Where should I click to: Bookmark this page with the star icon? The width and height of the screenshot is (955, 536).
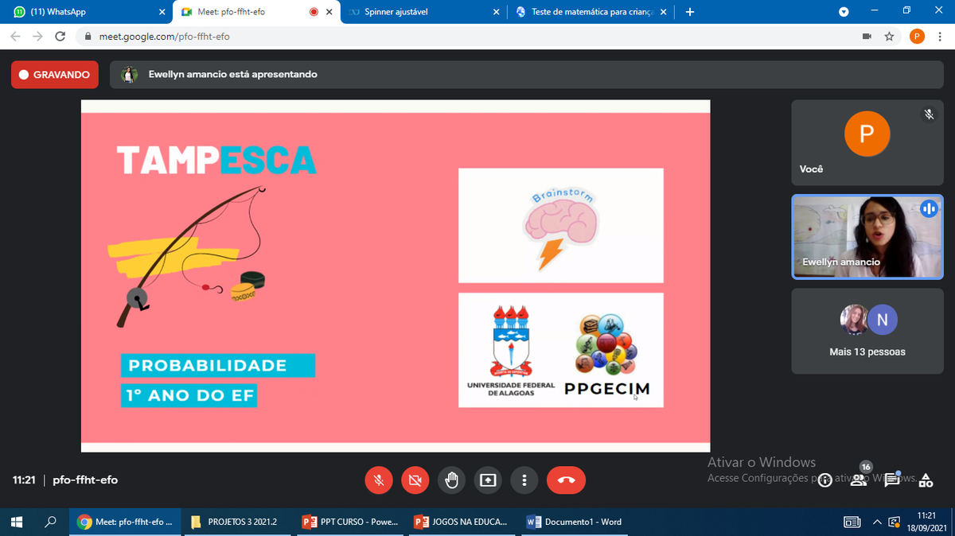pos(889,37)
